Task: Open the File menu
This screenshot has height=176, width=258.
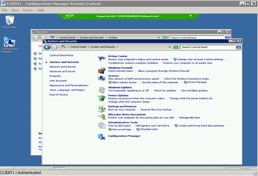Action: tap(4, 10)
